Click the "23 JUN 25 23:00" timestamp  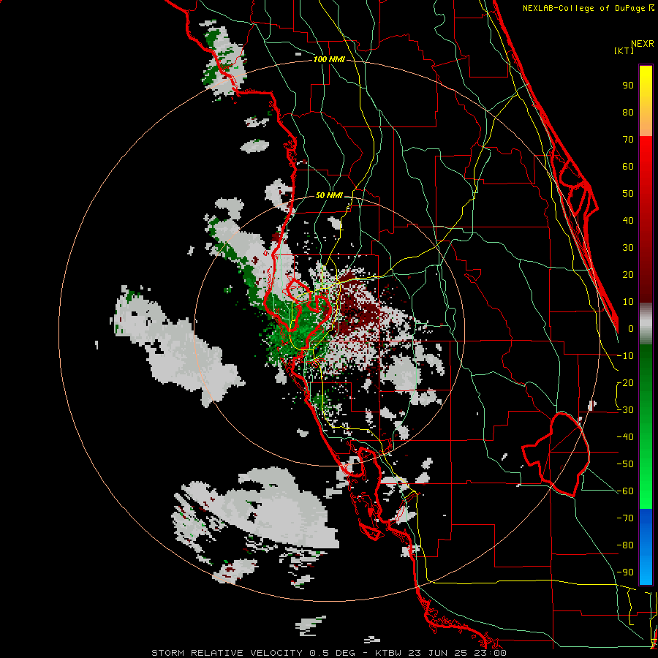pyautogui.click(x=457, y=653)
